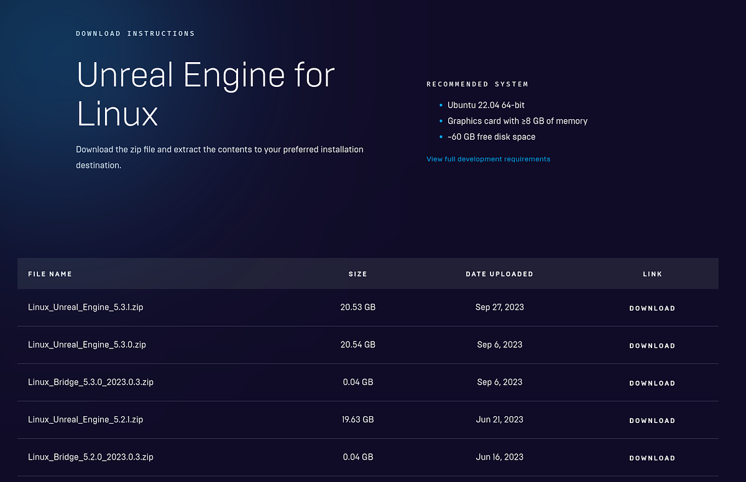Click the Unreal Engine for Linux heading
The width and height of the screenshot is (746, 482).
[x=205, y=94]
